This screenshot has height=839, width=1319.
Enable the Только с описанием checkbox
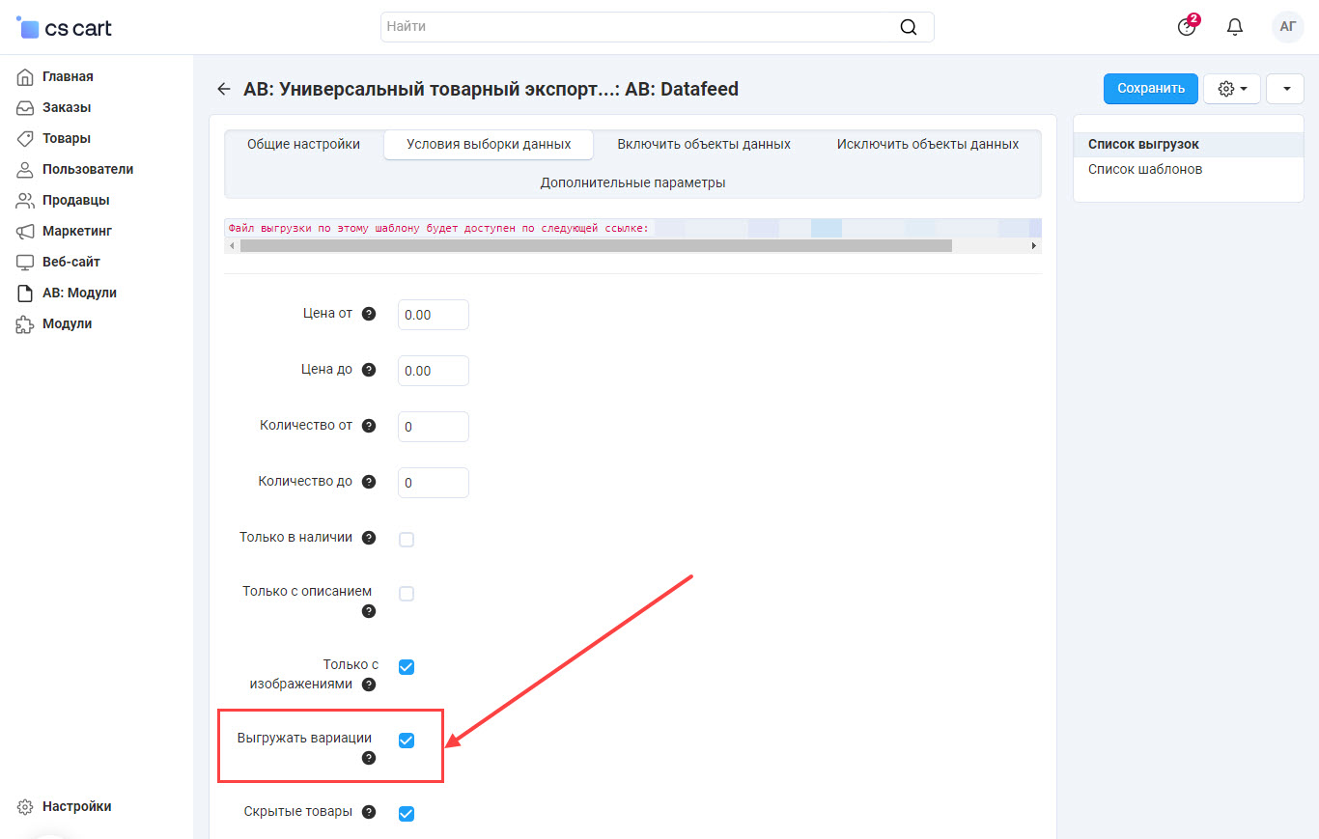(x=407, y=593)
